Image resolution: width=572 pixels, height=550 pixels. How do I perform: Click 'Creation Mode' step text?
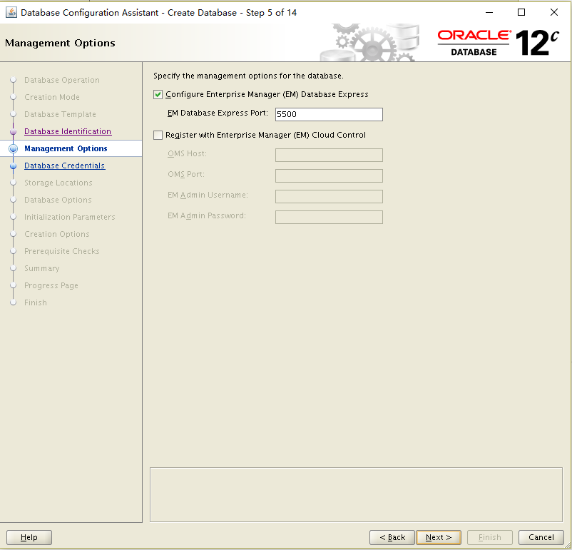tap(52, 97)
